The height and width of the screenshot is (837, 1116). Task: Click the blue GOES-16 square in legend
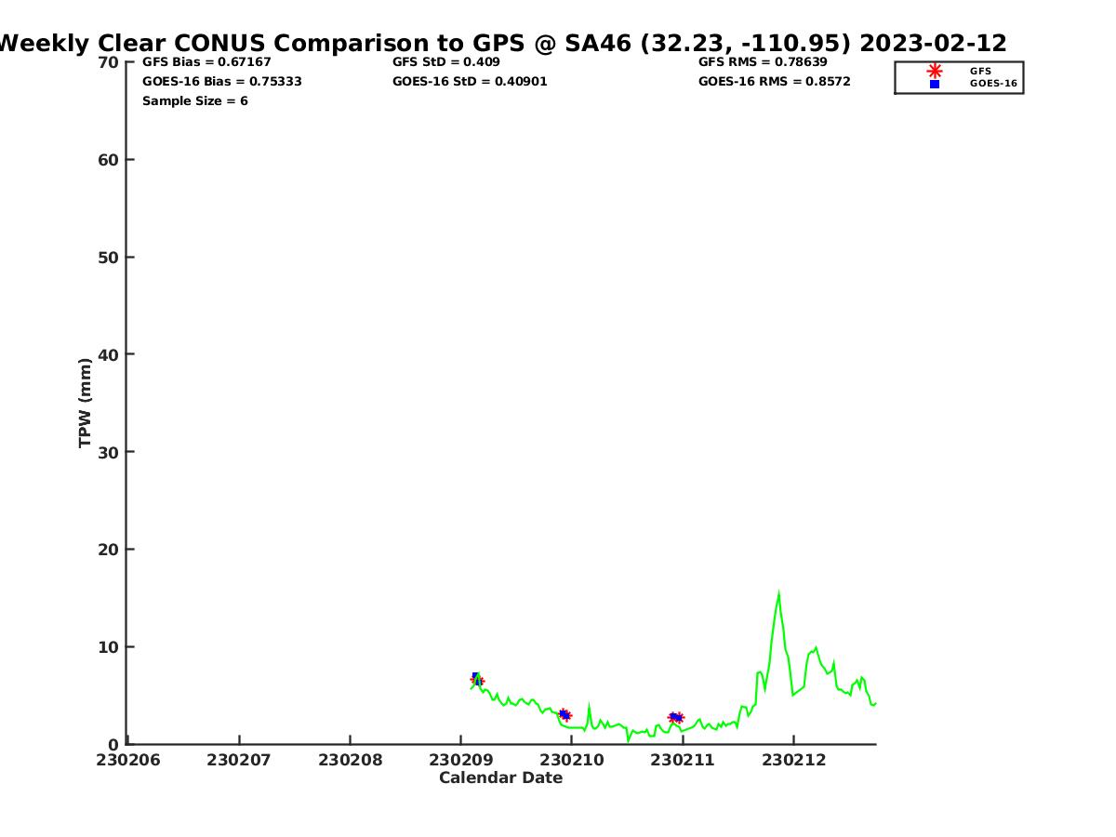point(935,84)
